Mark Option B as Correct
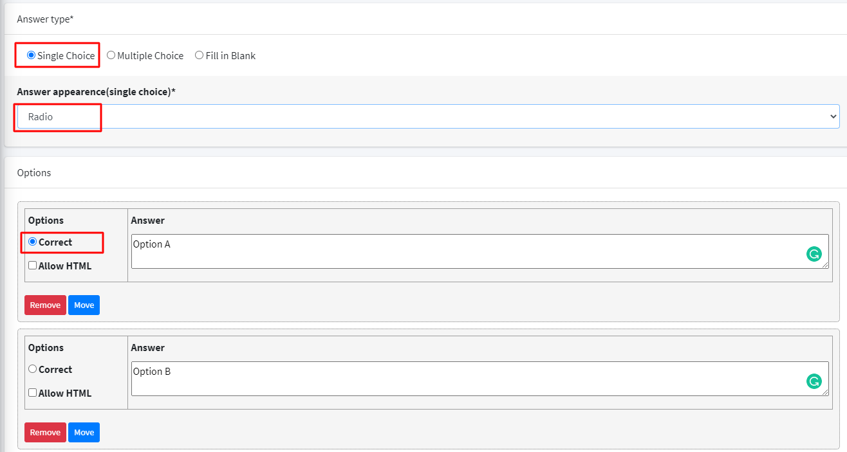 point(32,369)
